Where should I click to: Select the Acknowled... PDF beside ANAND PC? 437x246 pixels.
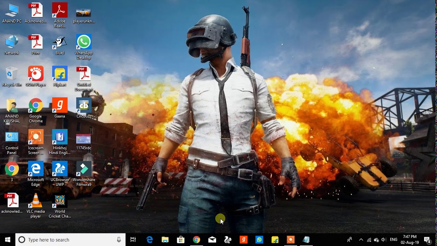(36, 13)
